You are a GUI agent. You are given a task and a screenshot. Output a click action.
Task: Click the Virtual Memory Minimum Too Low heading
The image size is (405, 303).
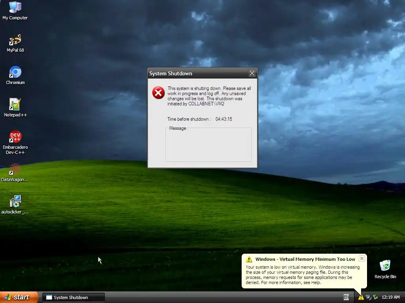click(305, 259)
